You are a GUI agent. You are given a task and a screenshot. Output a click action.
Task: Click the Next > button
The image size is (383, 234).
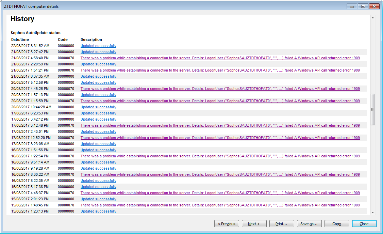254,224
